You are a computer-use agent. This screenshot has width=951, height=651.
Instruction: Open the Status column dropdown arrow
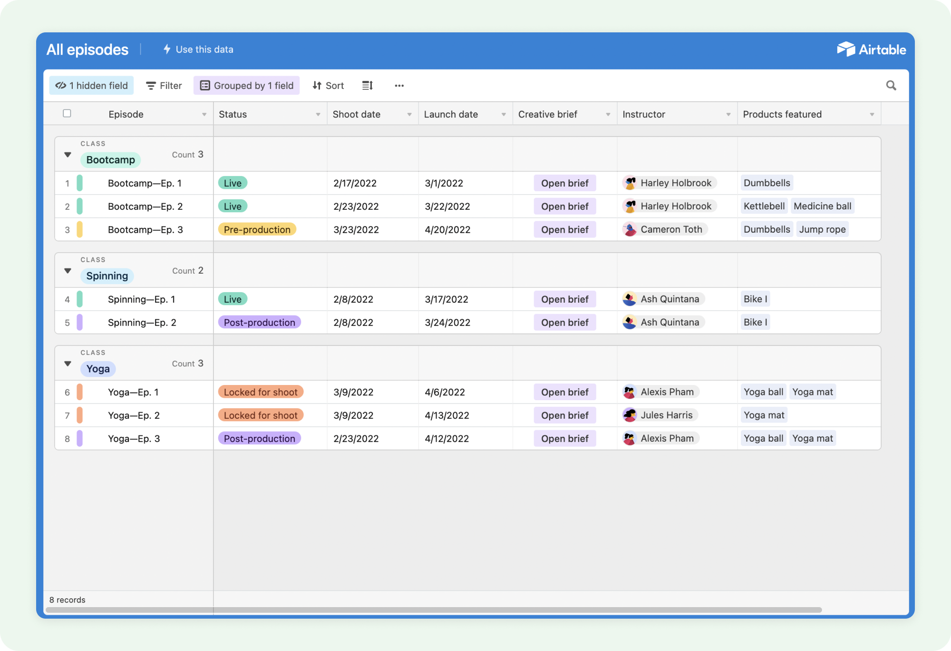coord(318,115)
